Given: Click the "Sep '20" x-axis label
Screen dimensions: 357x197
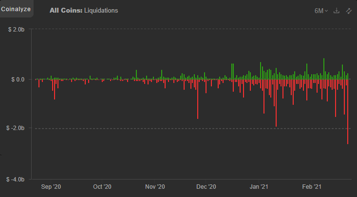Looking at the screenshot, I should tap(51, 187).
